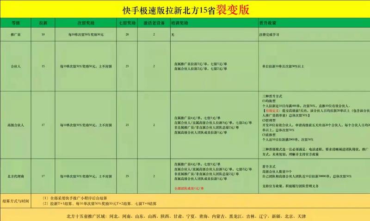
Task: Click 拉新 value 15 in 合伙人 row
Action: pos(43,66)
